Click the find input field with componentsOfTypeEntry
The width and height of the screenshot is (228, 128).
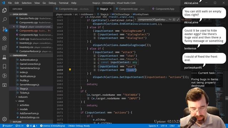click(152, 20)
